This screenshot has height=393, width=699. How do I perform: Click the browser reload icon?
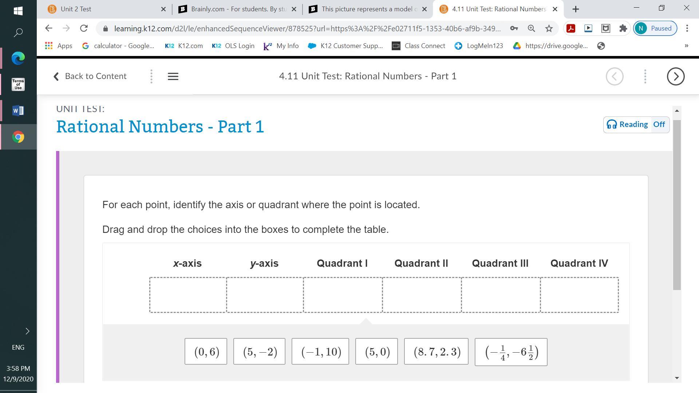[84, 28]
